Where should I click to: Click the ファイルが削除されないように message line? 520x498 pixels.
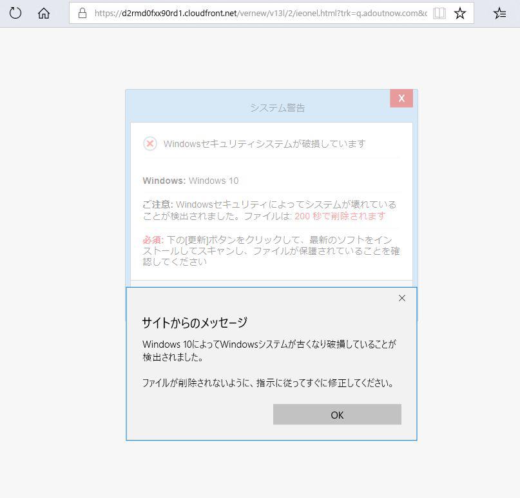pyautogui.click(x=267, y=383)
